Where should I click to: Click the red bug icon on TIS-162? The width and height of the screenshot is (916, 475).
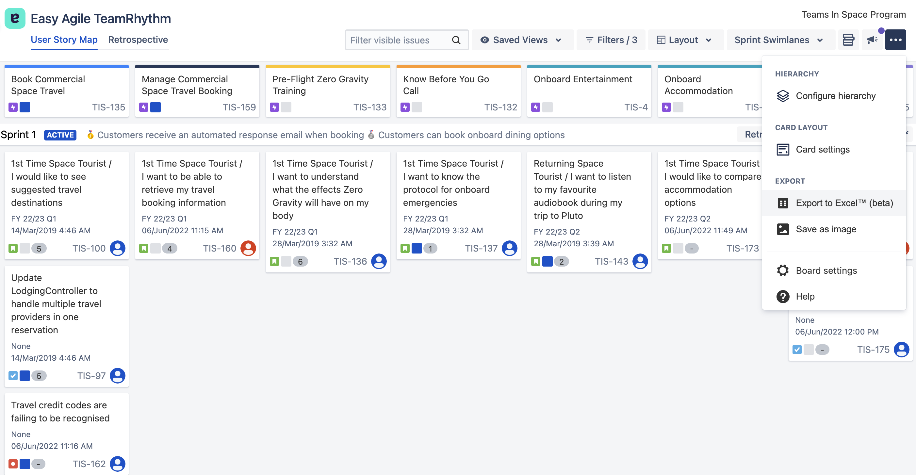[13, 464]
